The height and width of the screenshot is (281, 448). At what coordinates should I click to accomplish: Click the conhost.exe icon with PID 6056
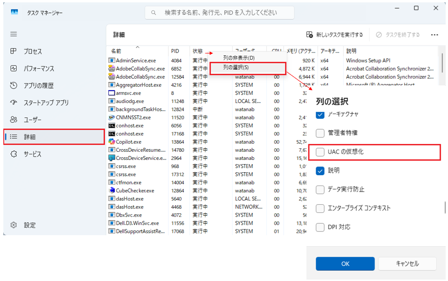coord(112,125)
